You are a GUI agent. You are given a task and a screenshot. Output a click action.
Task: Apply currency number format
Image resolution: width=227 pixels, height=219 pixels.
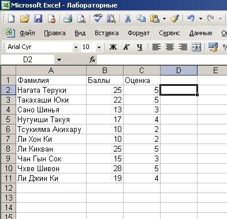[x=213, y=47]
